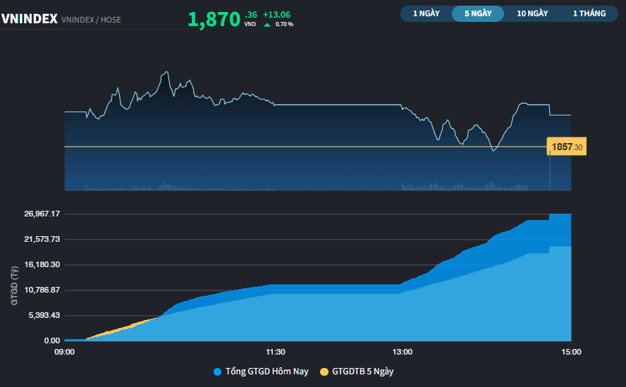Click the green up-arrow change indicator
This screenshot has height=387, width=626.
tap(267, 25)
